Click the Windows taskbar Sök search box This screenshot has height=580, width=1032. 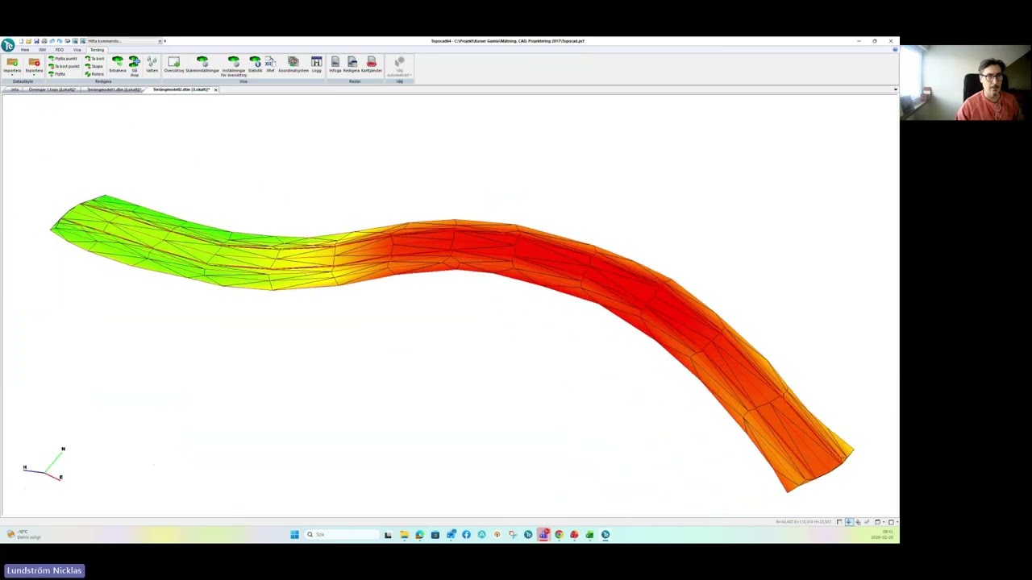(x=342, y=534)
